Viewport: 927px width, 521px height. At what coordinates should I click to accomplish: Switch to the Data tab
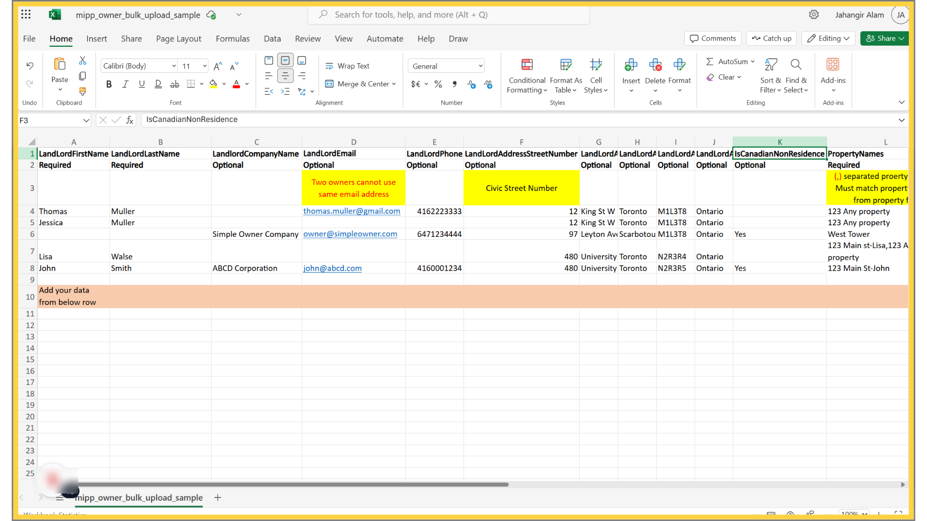click(272, 39)
